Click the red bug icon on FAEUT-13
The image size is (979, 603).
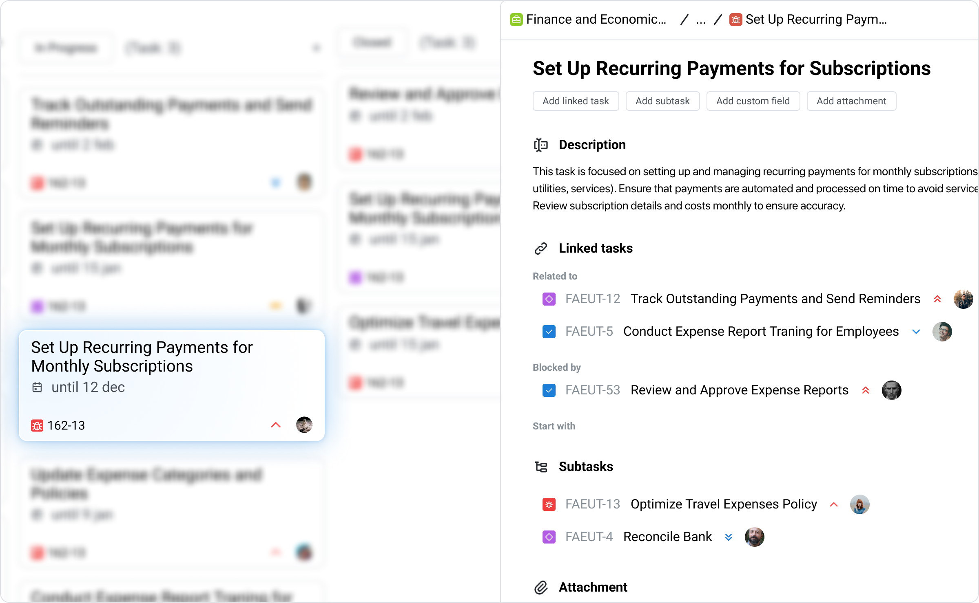549,504
